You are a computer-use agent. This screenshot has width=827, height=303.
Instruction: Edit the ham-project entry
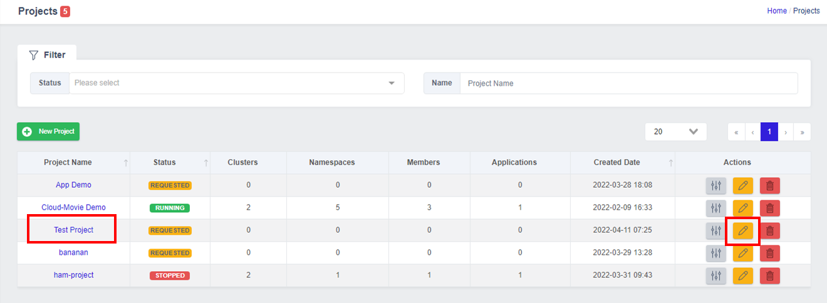743,275
